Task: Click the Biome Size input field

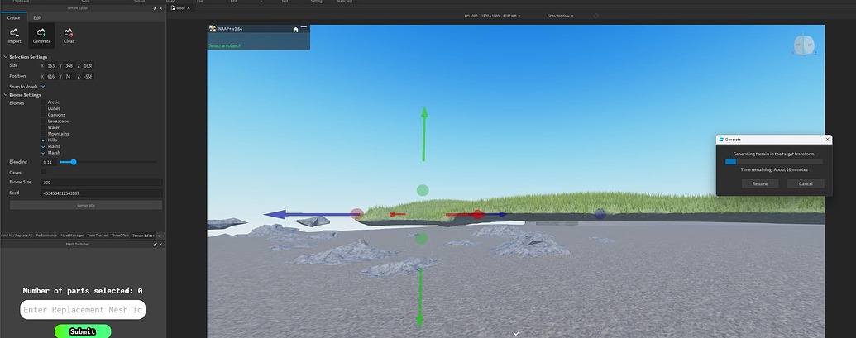Action: (x=102, y=183)
